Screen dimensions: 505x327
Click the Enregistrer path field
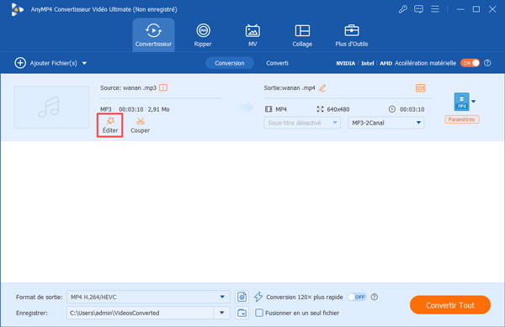click(x=140, y=313)
